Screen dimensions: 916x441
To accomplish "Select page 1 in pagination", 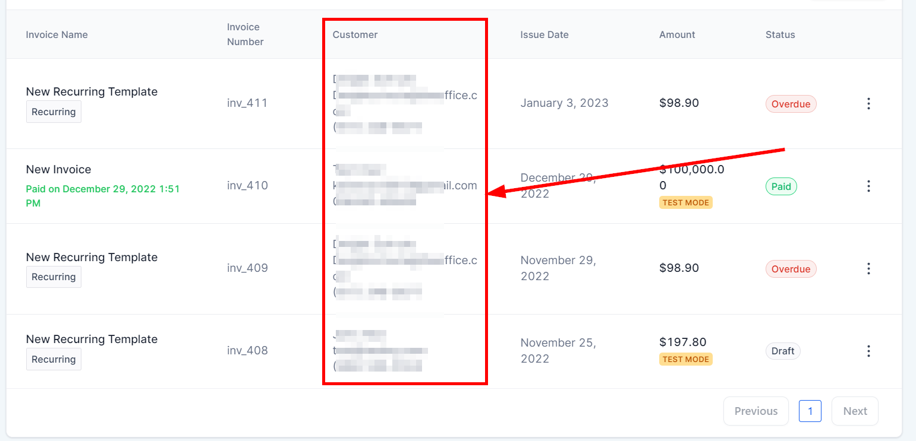I will pyautogui.click(x=810, y=411).
